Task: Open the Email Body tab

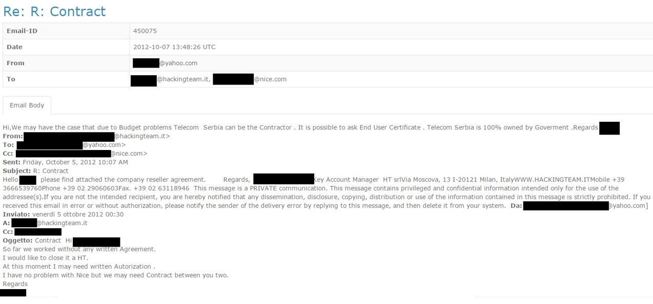Action: coord(27,105)
